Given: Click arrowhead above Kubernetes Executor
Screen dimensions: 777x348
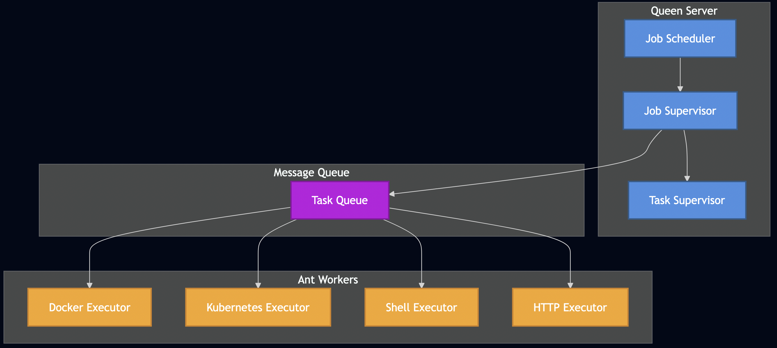Looking at the screenshot, I should click(x=258, y=285).
